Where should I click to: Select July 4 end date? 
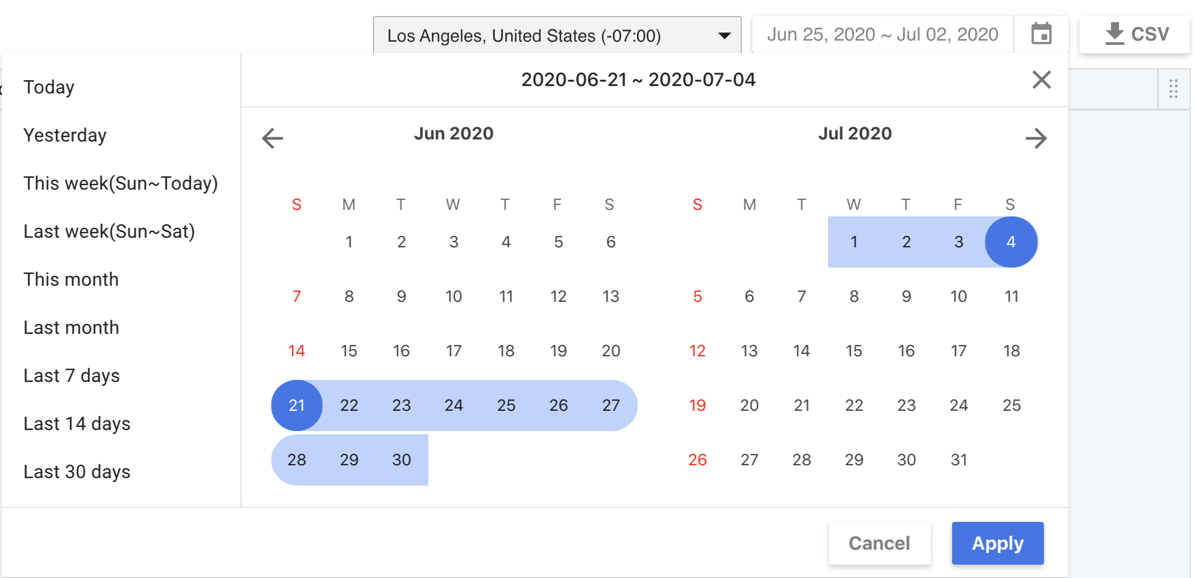1011,242
